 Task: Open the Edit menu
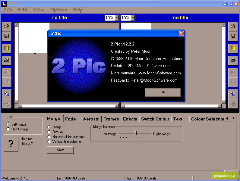pos(23,10)
